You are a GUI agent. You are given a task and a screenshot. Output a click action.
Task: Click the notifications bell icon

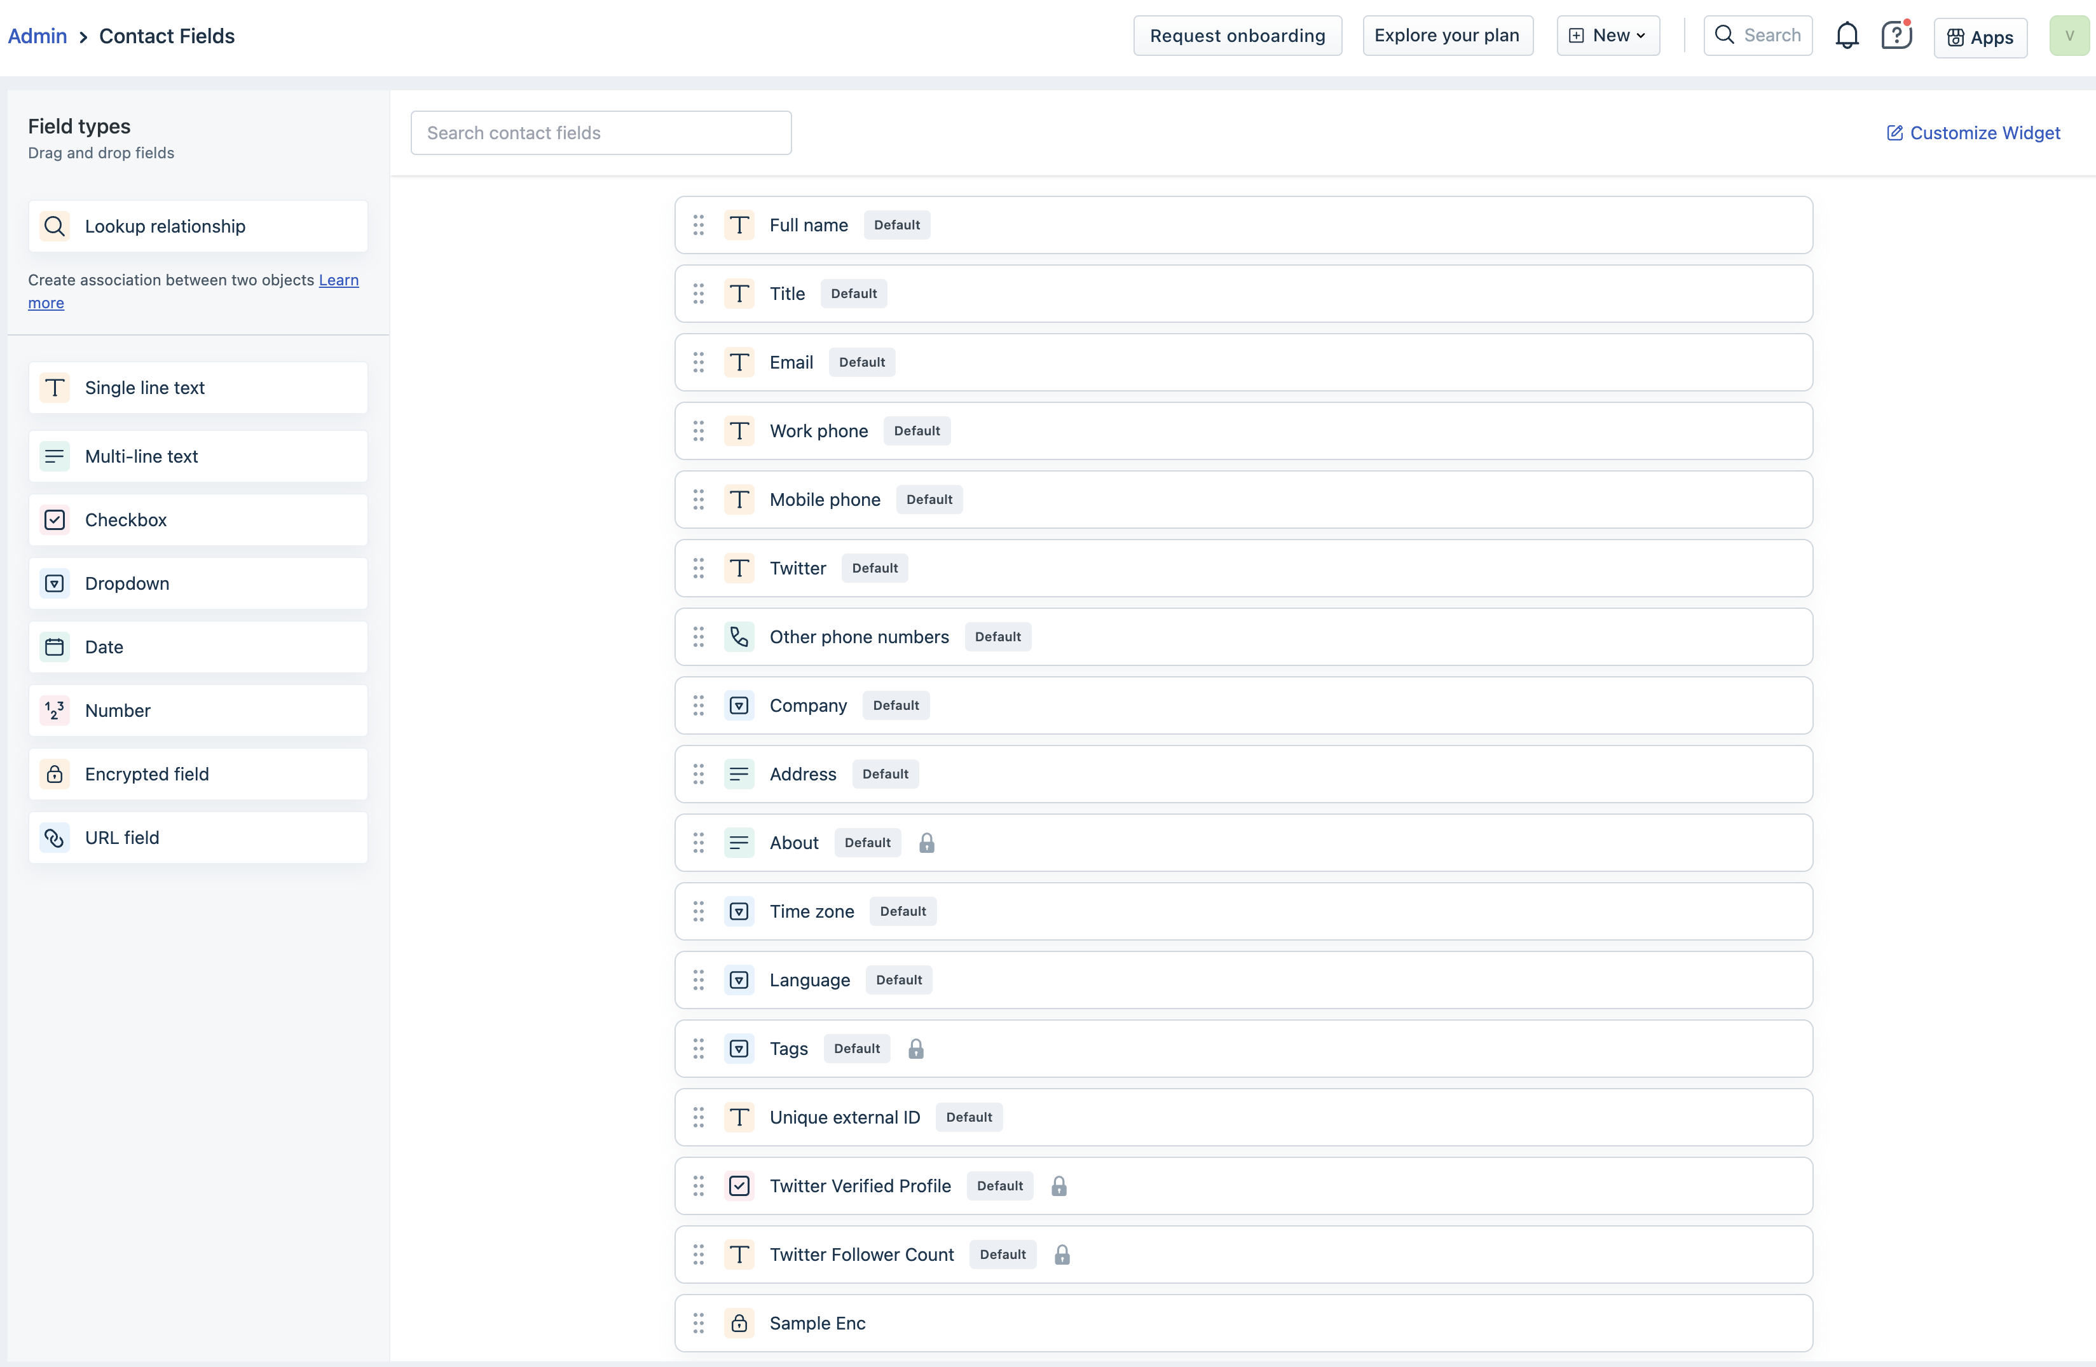point(1847,36)
